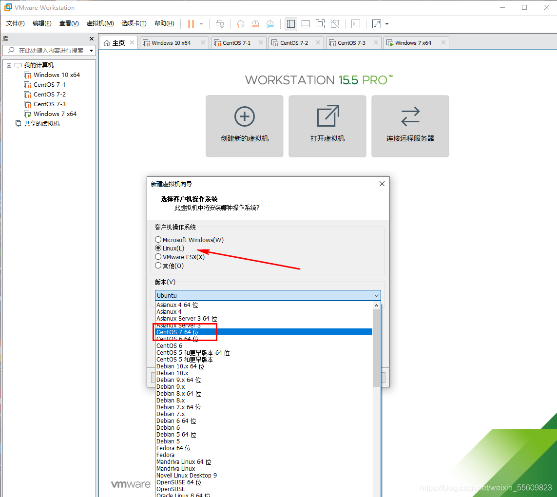Switch to the Windows 10 x64 tab
The image size is (557, 497).
171,43
